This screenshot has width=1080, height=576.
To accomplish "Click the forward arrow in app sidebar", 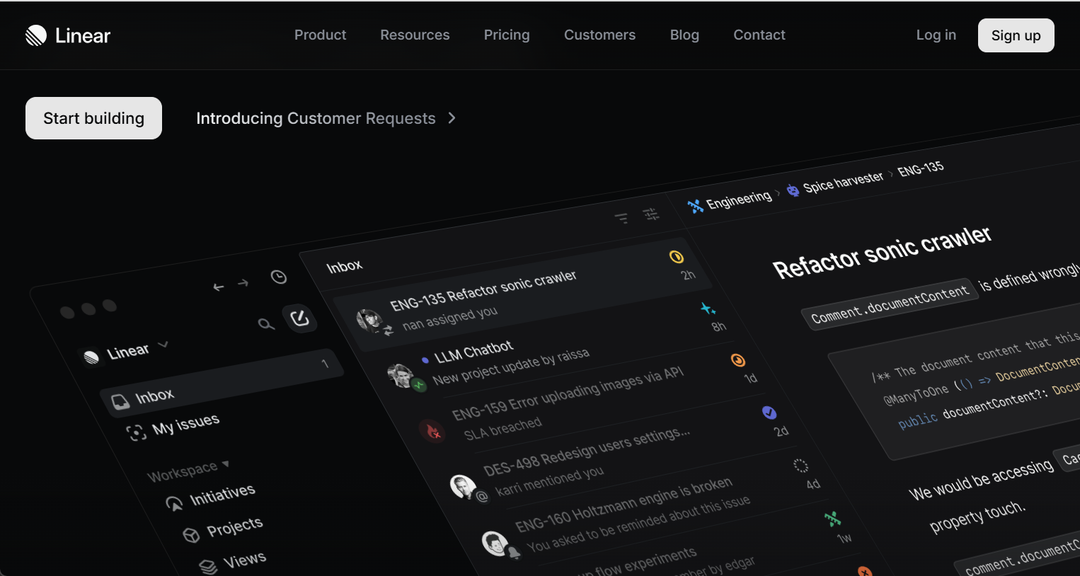I will coord(243,283).
